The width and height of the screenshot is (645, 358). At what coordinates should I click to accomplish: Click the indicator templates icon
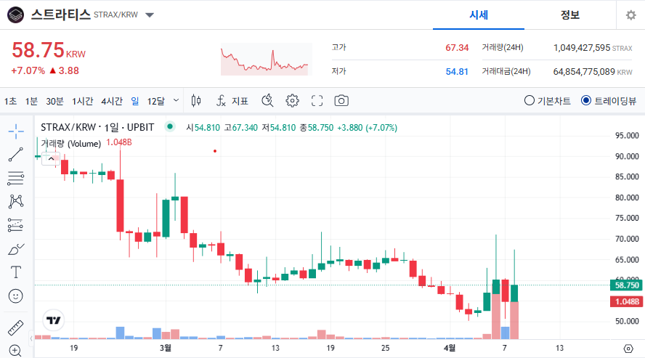click(x=267, y=101)
